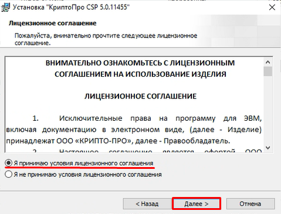Close the КриптоПро CSP installer window
Screen dimensions: 281x214
pyautogui.click(x=272, y=8)
